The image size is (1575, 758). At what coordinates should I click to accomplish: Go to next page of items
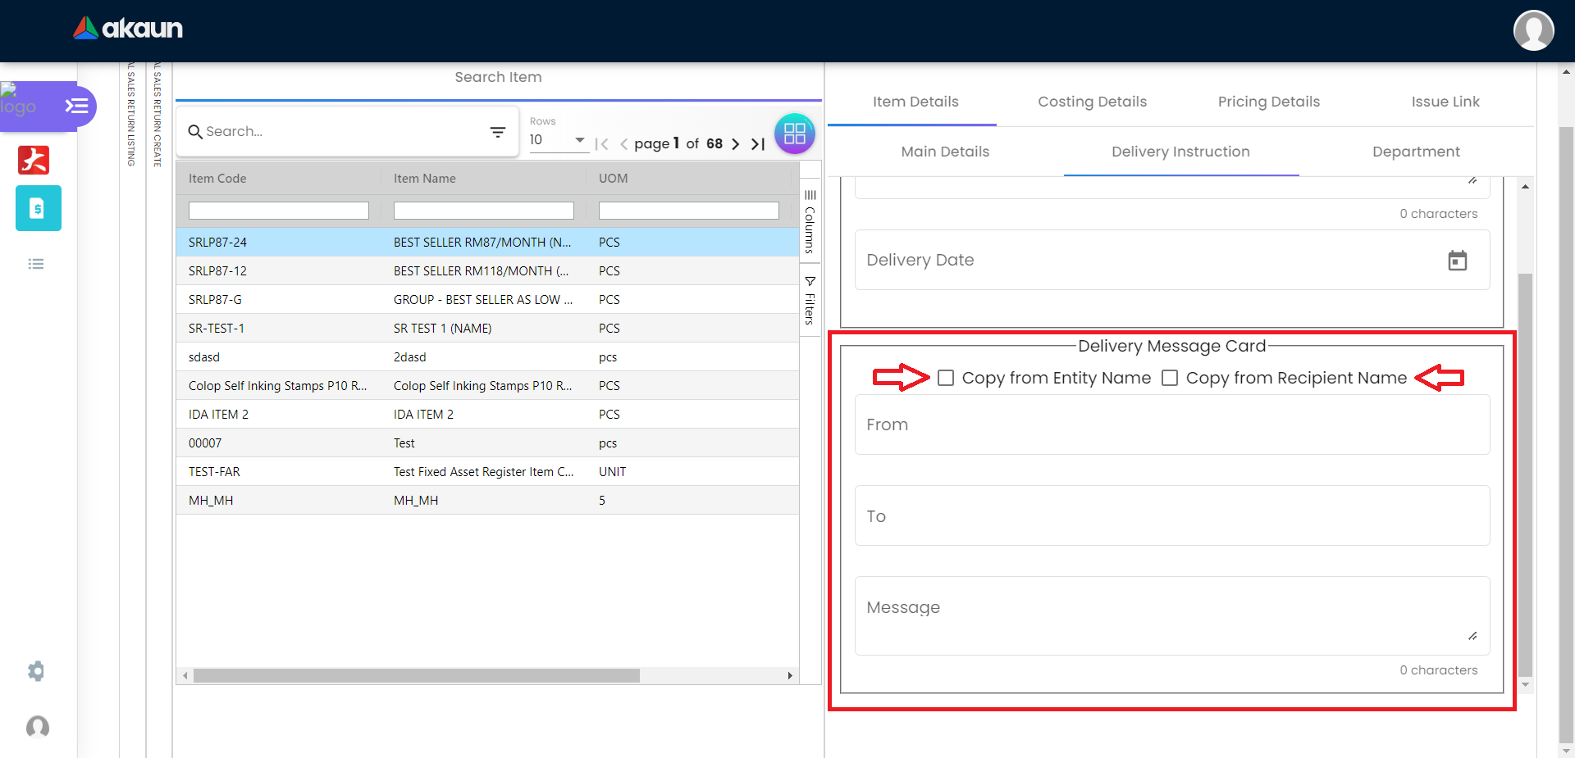736,144
